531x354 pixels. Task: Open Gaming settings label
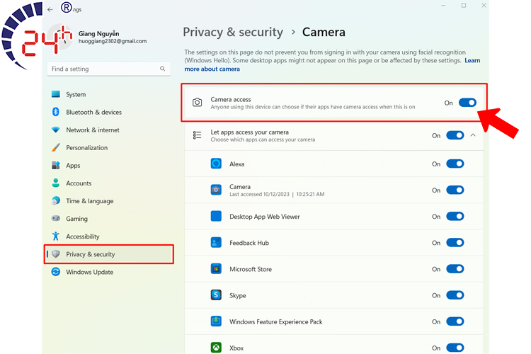[x=77, y=219]
